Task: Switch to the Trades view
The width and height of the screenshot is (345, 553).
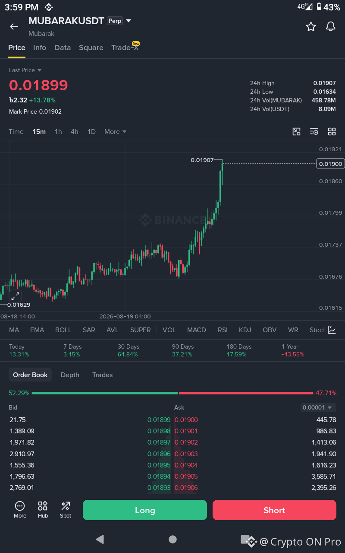Action: tap(102, 375)
